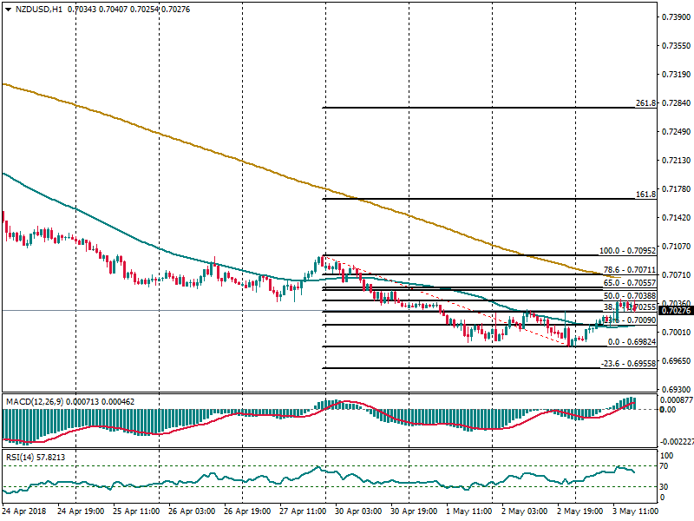694x521 pixels.
Task: Select the 161.8 Fibonacci level label
Action: pos(645,195)
